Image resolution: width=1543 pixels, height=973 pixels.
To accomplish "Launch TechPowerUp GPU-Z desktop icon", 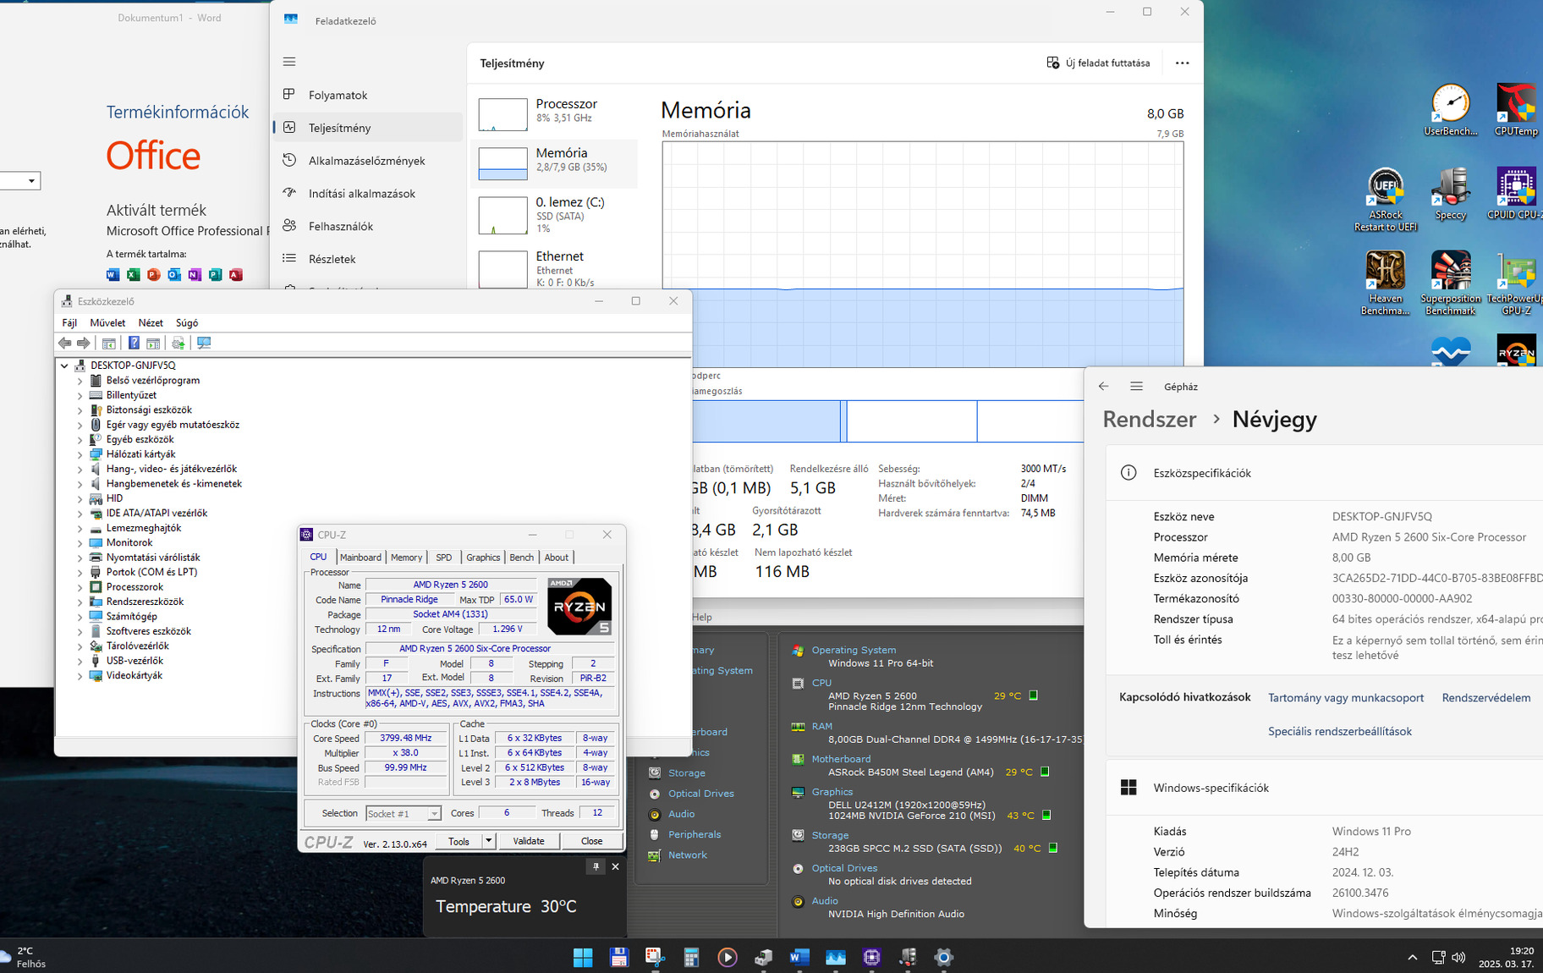I will [1516, 283].
